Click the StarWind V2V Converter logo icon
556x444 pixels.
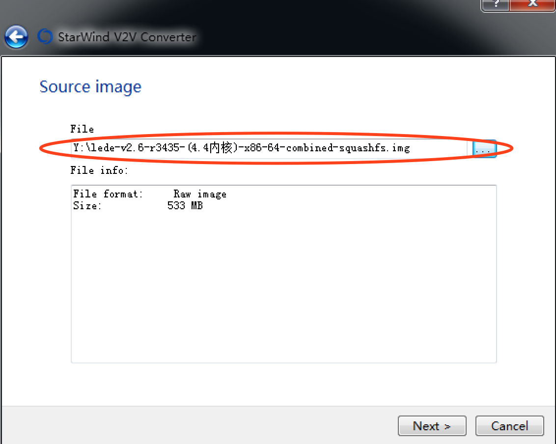(45, 36)
